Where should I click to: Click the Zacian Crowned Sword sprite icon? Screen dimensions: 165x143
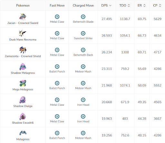click(x=23, y=16)
